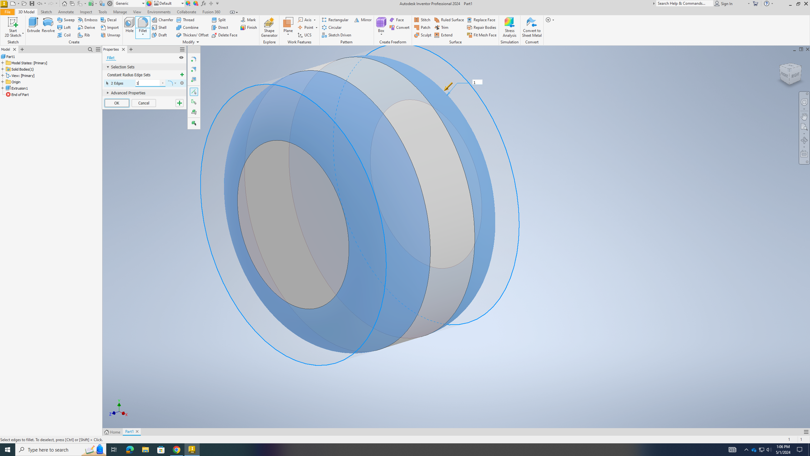Viewport: 810px width, 456px height.
Task: Select the Extrude tool
Action: [33, 25]
